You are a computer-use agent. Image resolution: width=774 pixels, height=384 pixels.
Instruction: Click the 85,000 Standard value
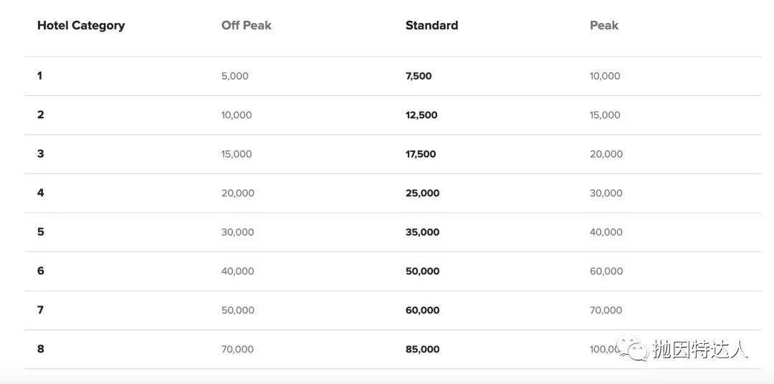click(423, 349)
